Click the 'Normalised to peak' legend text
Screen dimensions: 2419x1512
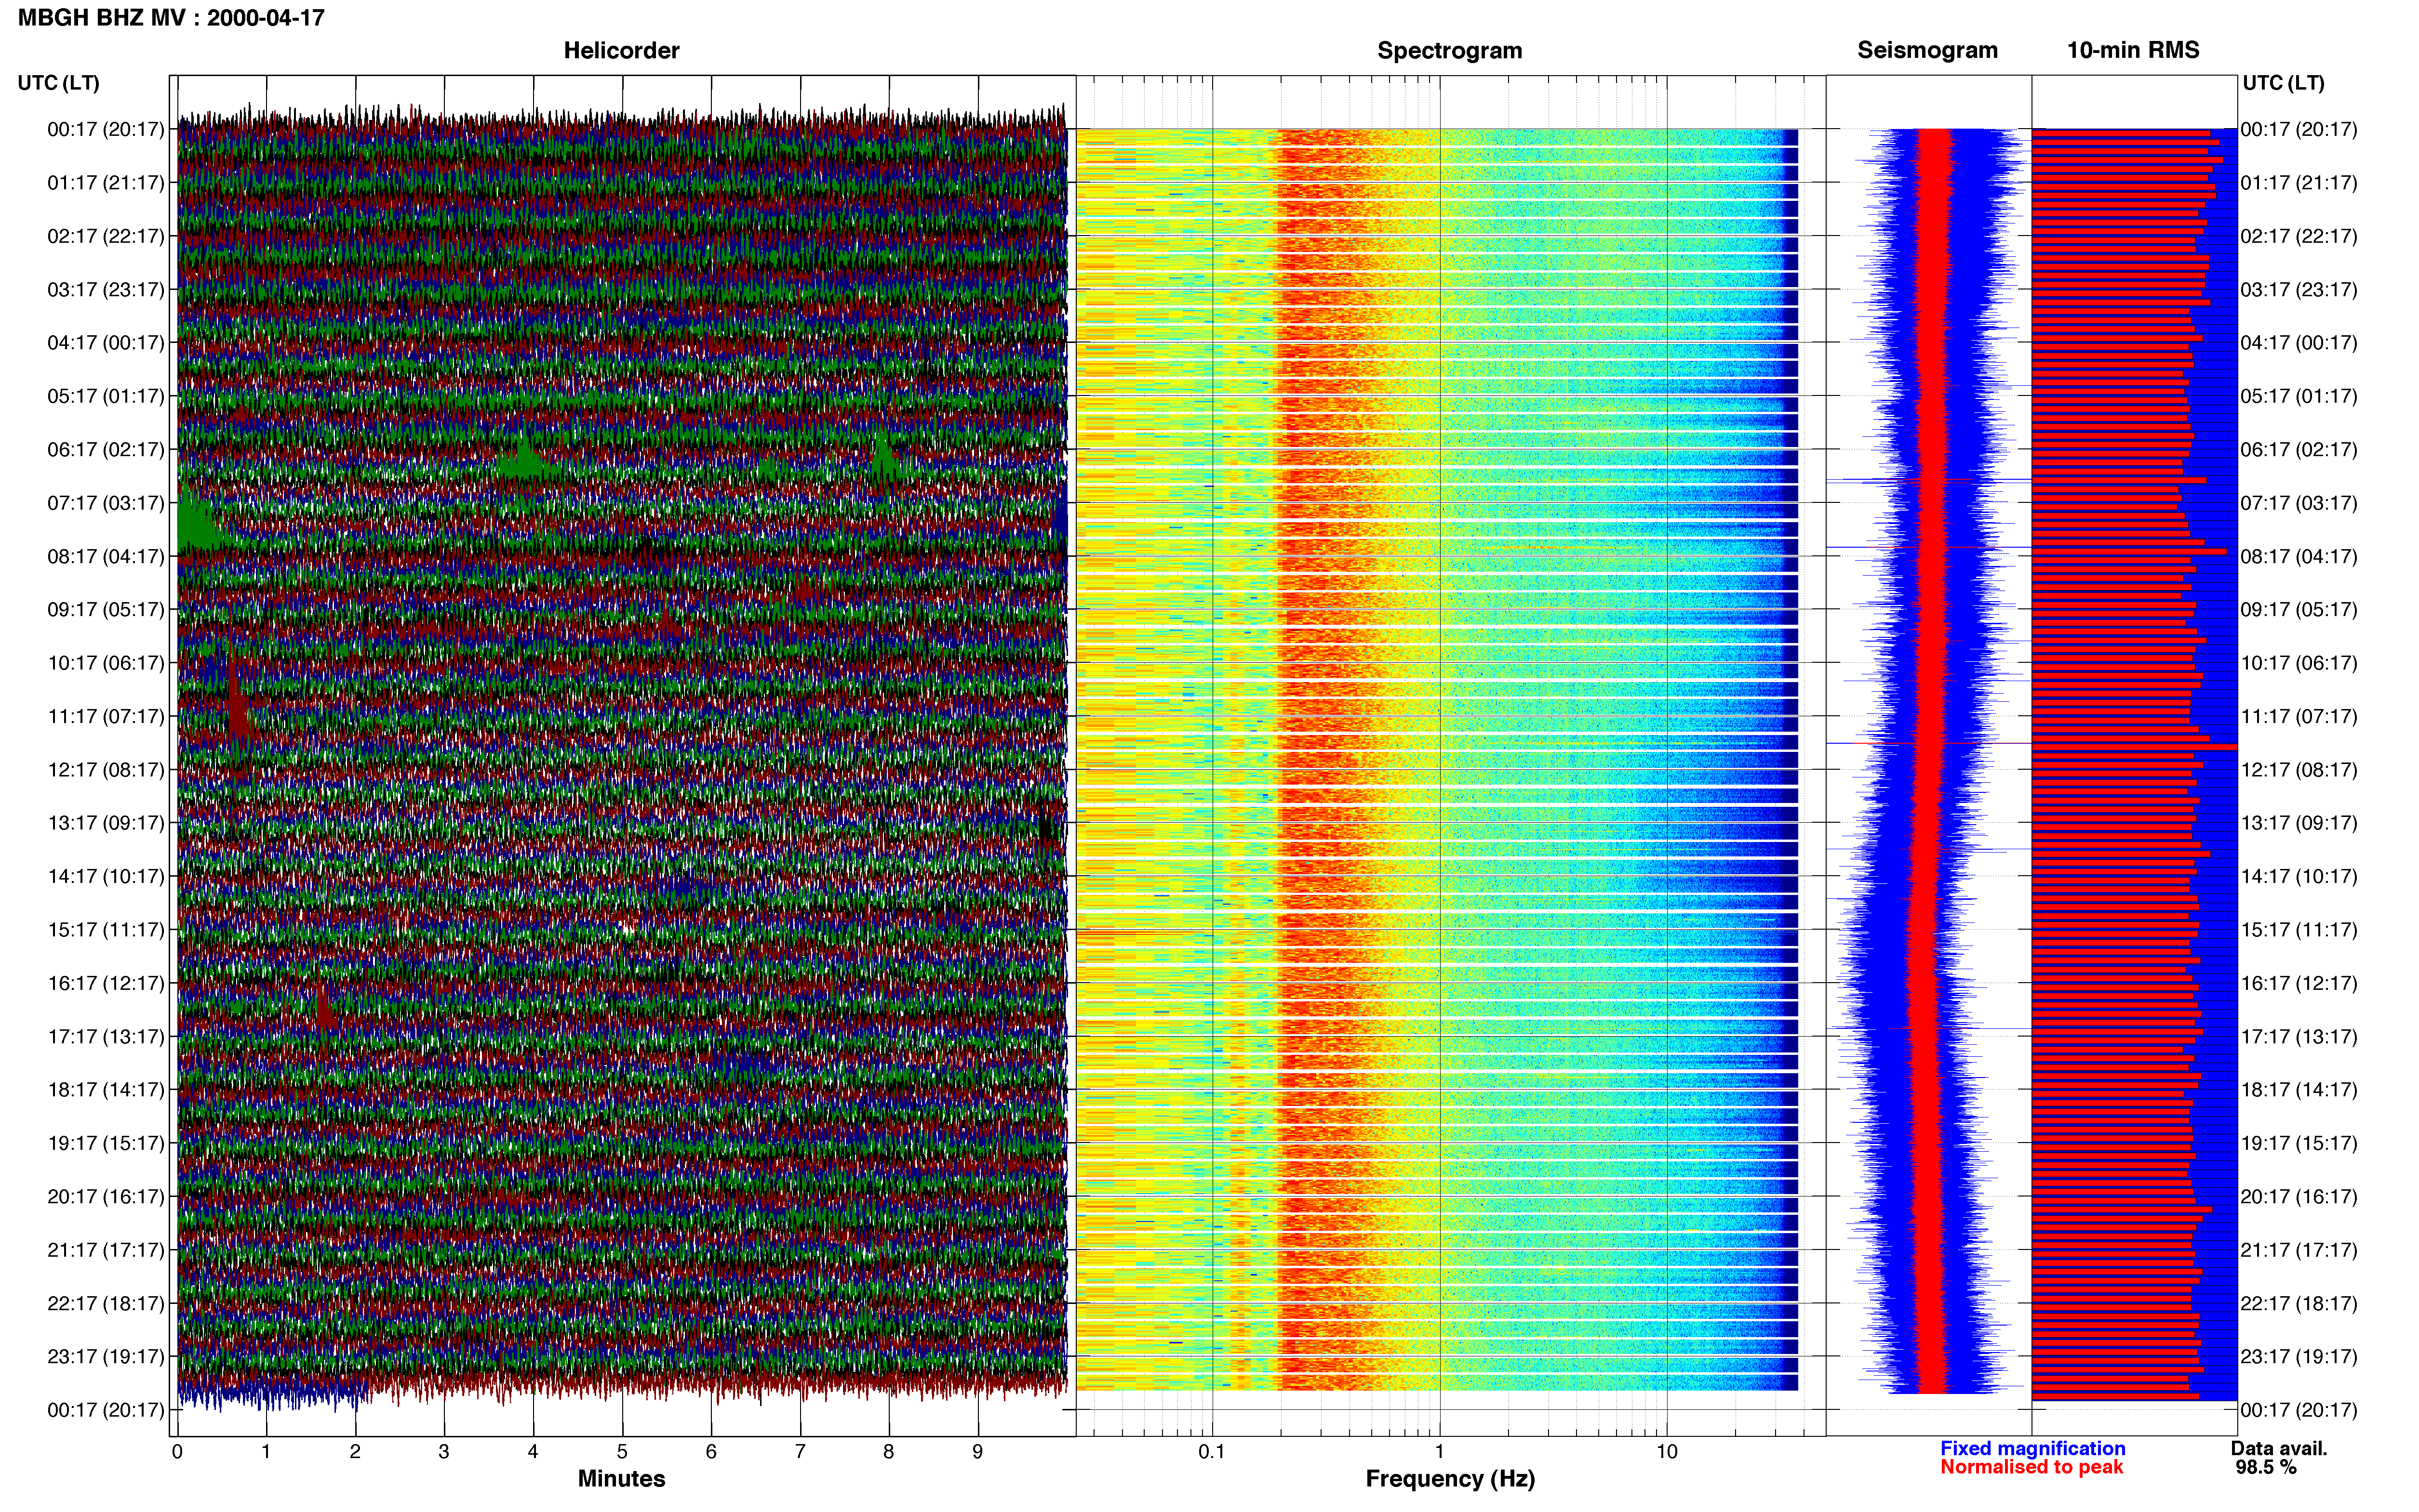click(x=2031, y=1467)
